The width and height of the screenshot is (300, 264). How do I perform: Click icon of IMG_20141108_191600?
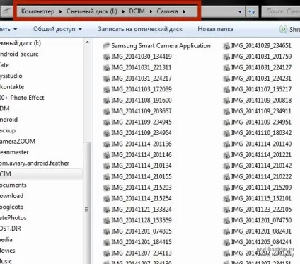(107, 101)
